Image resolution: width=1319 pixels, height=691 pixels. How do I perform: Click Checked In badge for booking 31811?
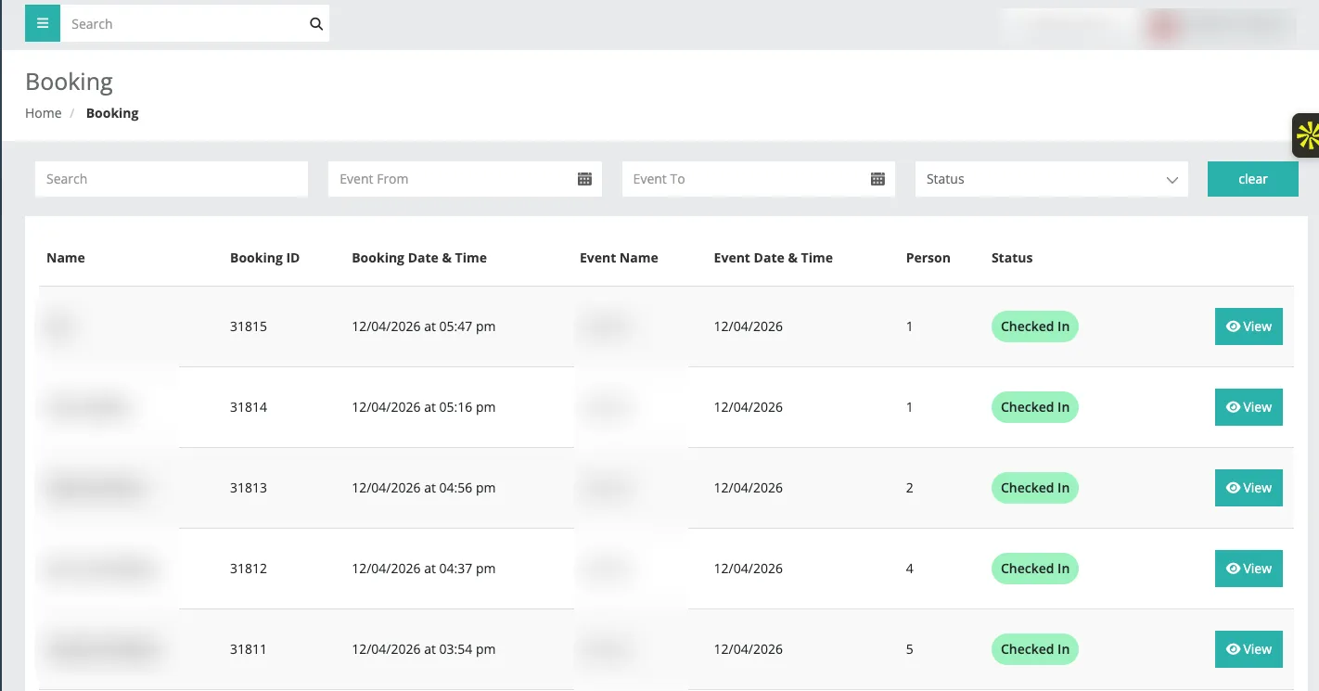point(1034,649)
